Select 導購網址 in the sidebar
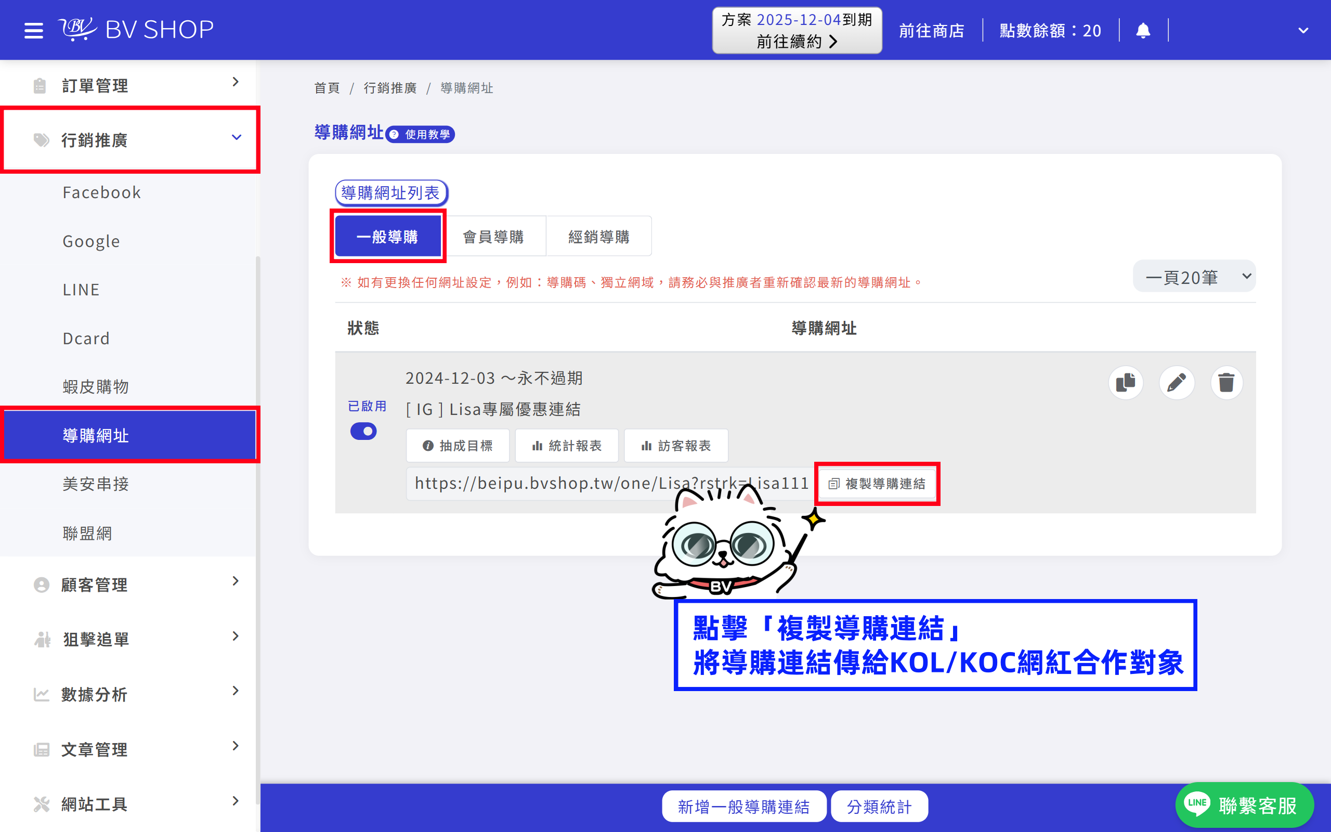Viewport: 1331px width, 832px height. coord(131,435)
